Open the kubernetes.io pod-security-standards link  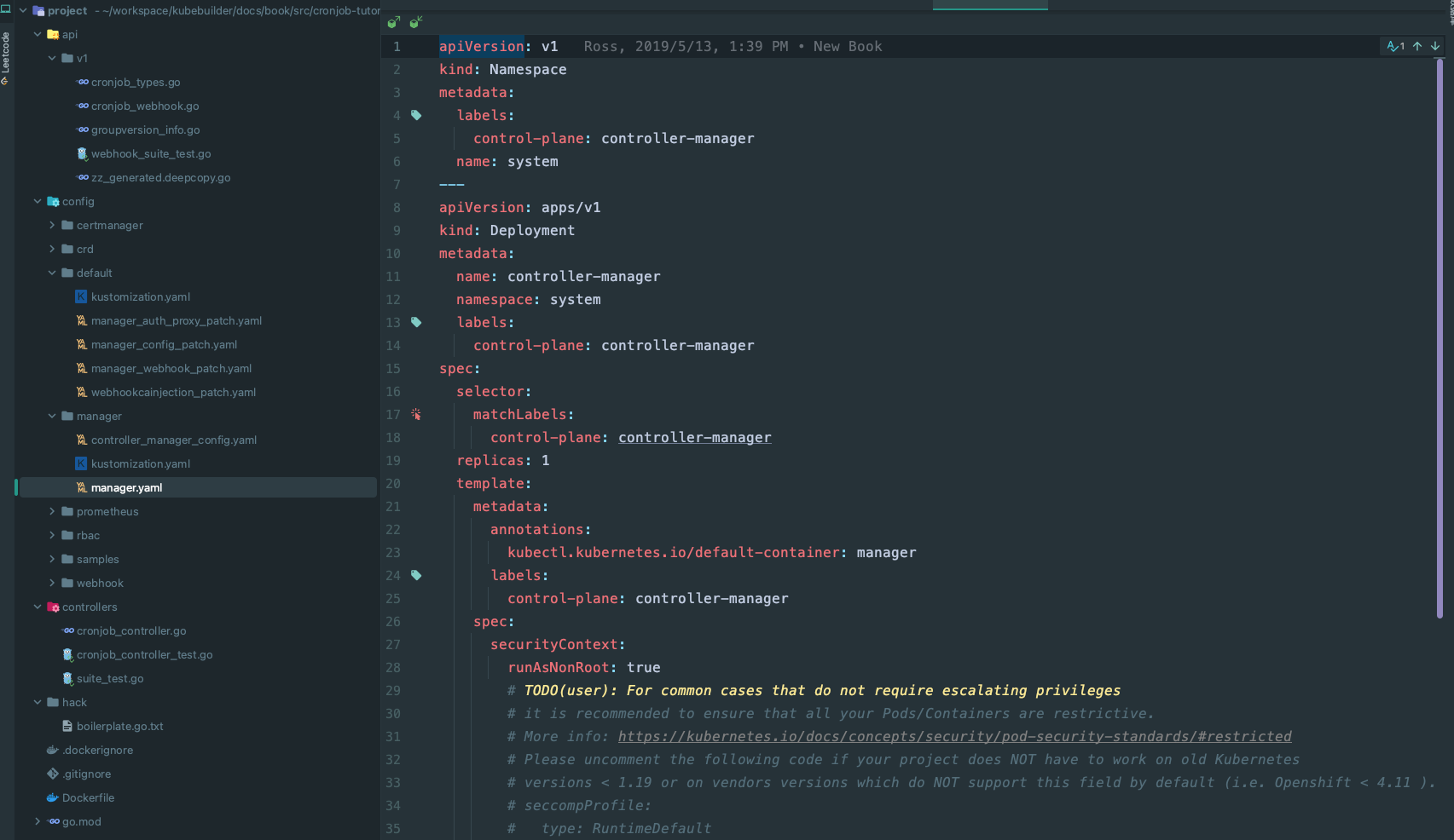coord(954,737)
